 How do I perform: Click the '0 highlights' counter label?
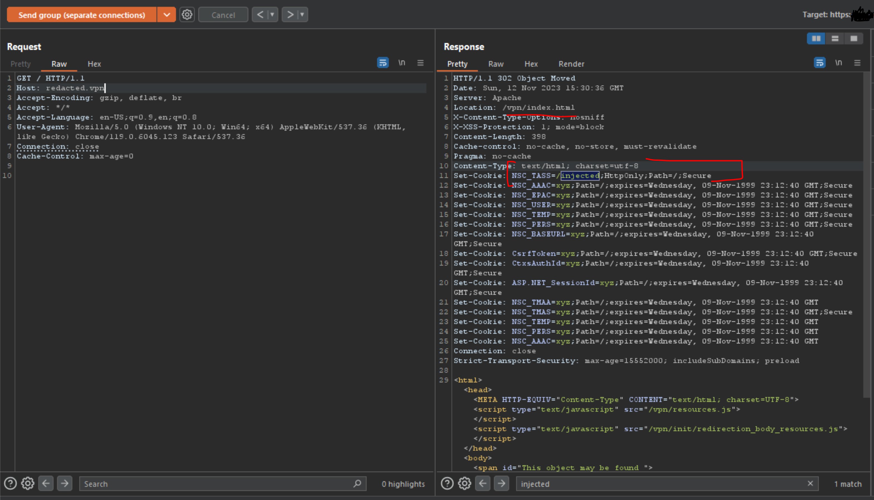click(x=403, y=484)
